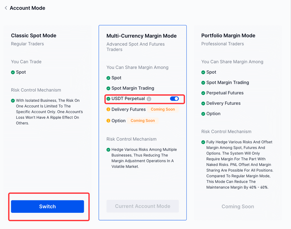Click the green check beside Spot in Classic Spot Mode
This screenshot has width=291, height=229.
click(x=13, y=72)
